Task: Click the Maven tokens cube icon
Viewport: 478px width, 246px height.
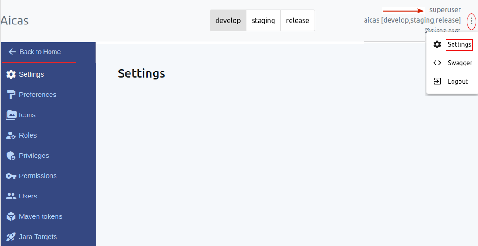Action: (x=11, y=216)
